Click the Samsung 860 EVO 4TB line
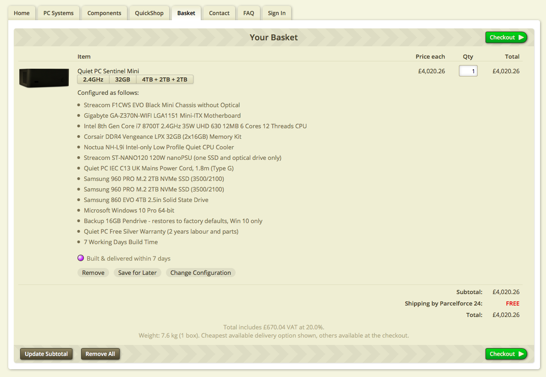 (146, 200)
